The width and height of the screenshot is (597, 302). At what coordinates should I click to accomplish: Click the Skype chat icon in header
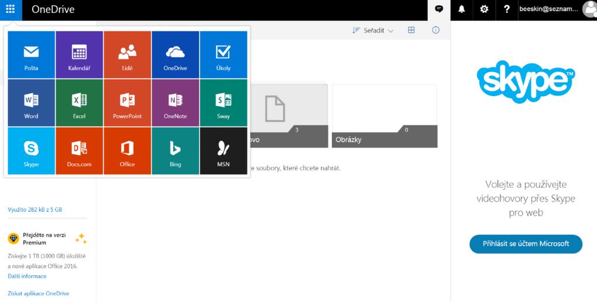tap(439, 9)
